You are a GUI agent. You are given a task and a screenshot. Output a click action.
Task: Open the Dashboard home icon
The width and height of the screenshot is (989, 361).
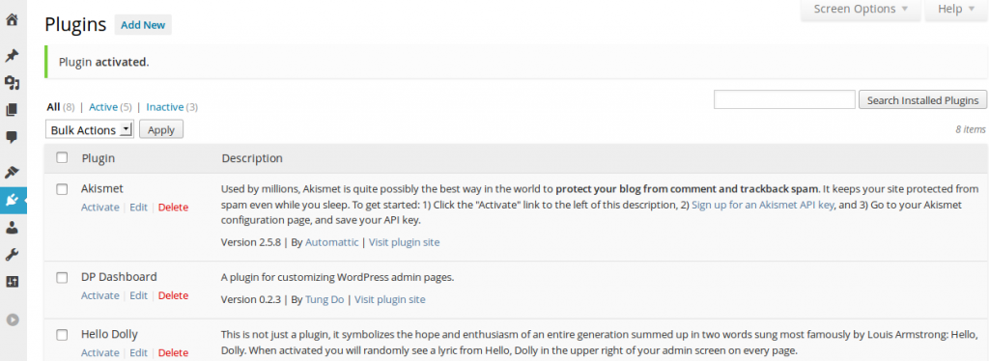click(12, 19)
